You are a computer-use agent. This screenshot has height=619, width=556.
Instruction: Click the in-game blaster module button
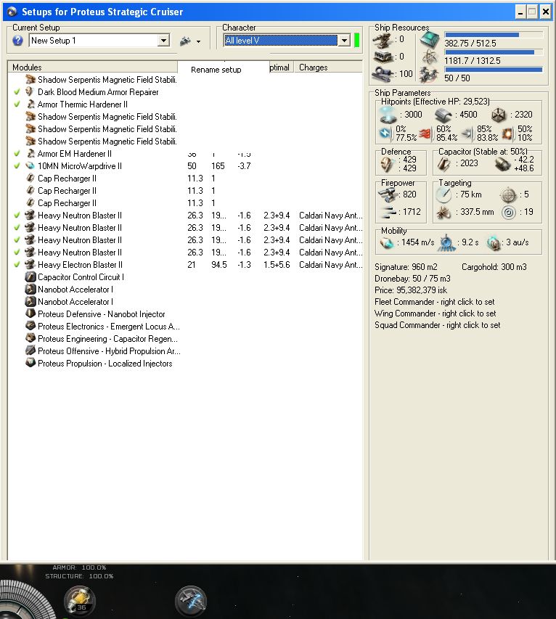pyautogui.click(x=191, y=601)
